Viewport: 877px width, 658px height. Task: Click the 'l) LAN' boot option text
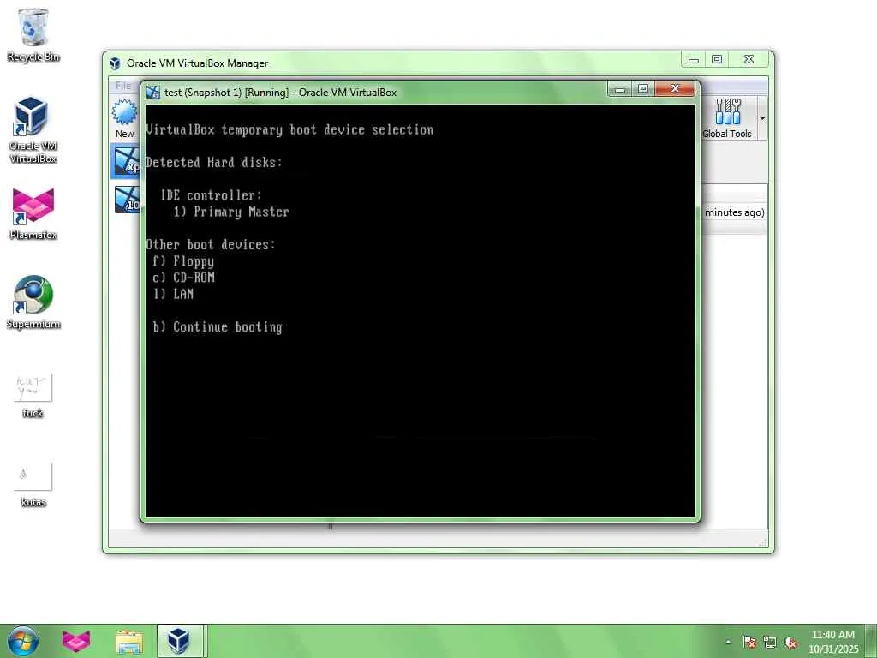click(173, 294)
